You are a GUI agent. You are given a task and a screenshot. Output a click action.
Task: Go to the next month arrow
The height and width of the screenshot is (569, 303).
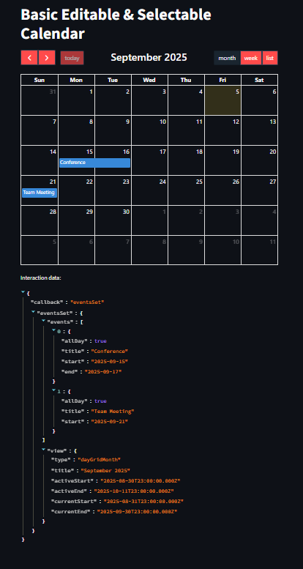tap(47, 58)
